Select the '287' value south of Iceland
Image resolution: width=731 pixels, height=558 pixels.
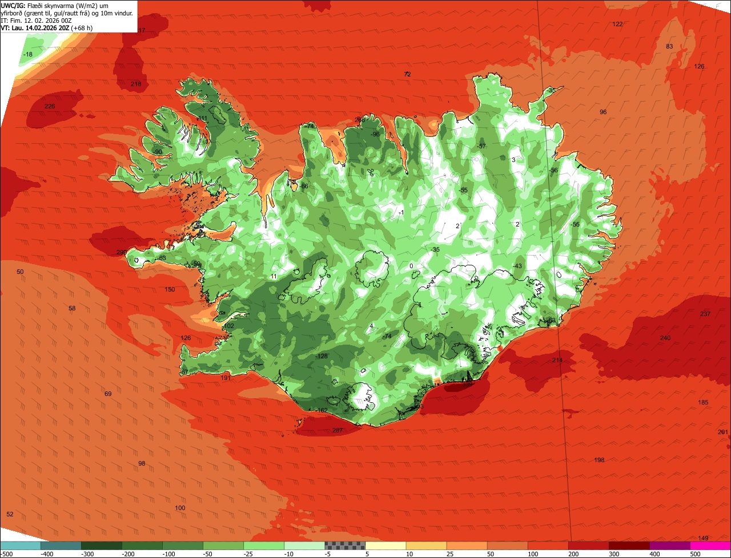click(x=338, y=430)
